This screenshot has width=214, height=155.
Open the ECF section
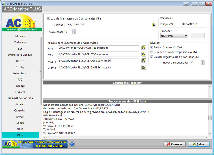tap(20, 49)
